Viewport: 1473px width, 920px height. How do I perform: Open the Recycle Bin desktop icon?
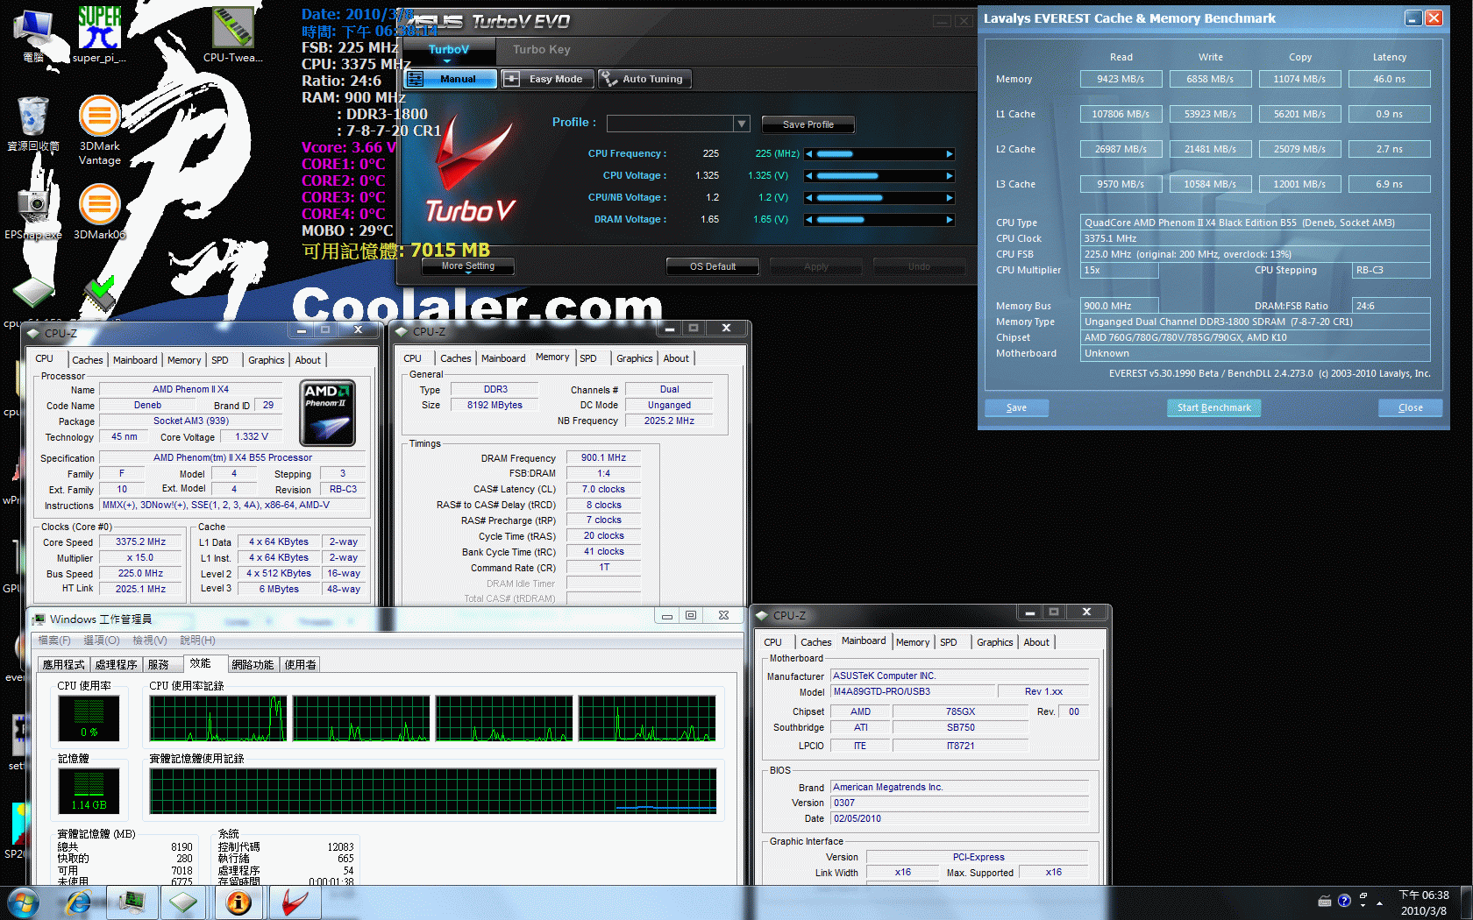point(33,123)
